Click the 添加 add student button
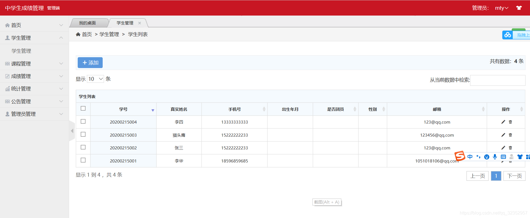The height and width of the screenshot is (218, 530). point(90,63)
